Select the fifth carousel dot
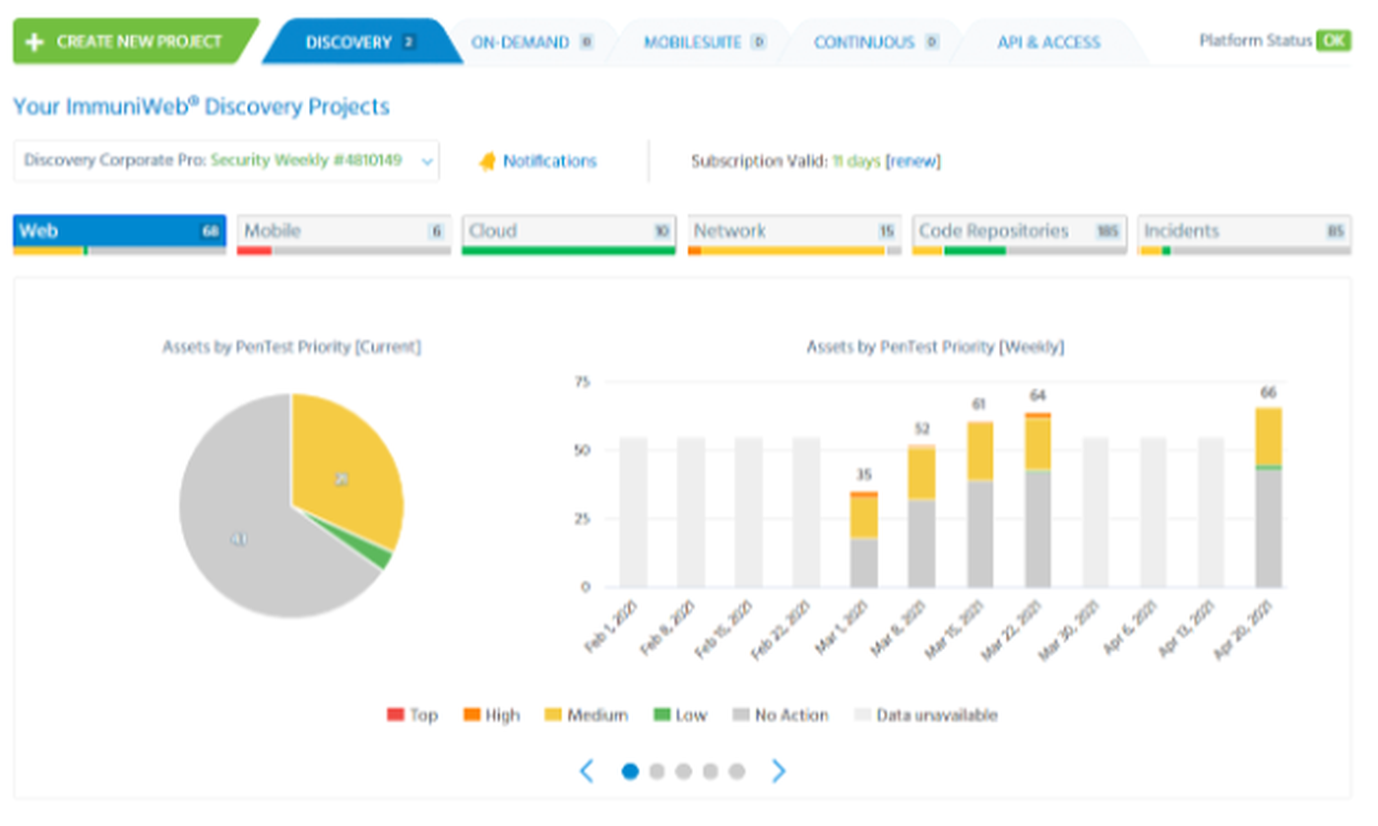Image resolution: width=1378 pixels, height=826 pixels. coord(736,771)
